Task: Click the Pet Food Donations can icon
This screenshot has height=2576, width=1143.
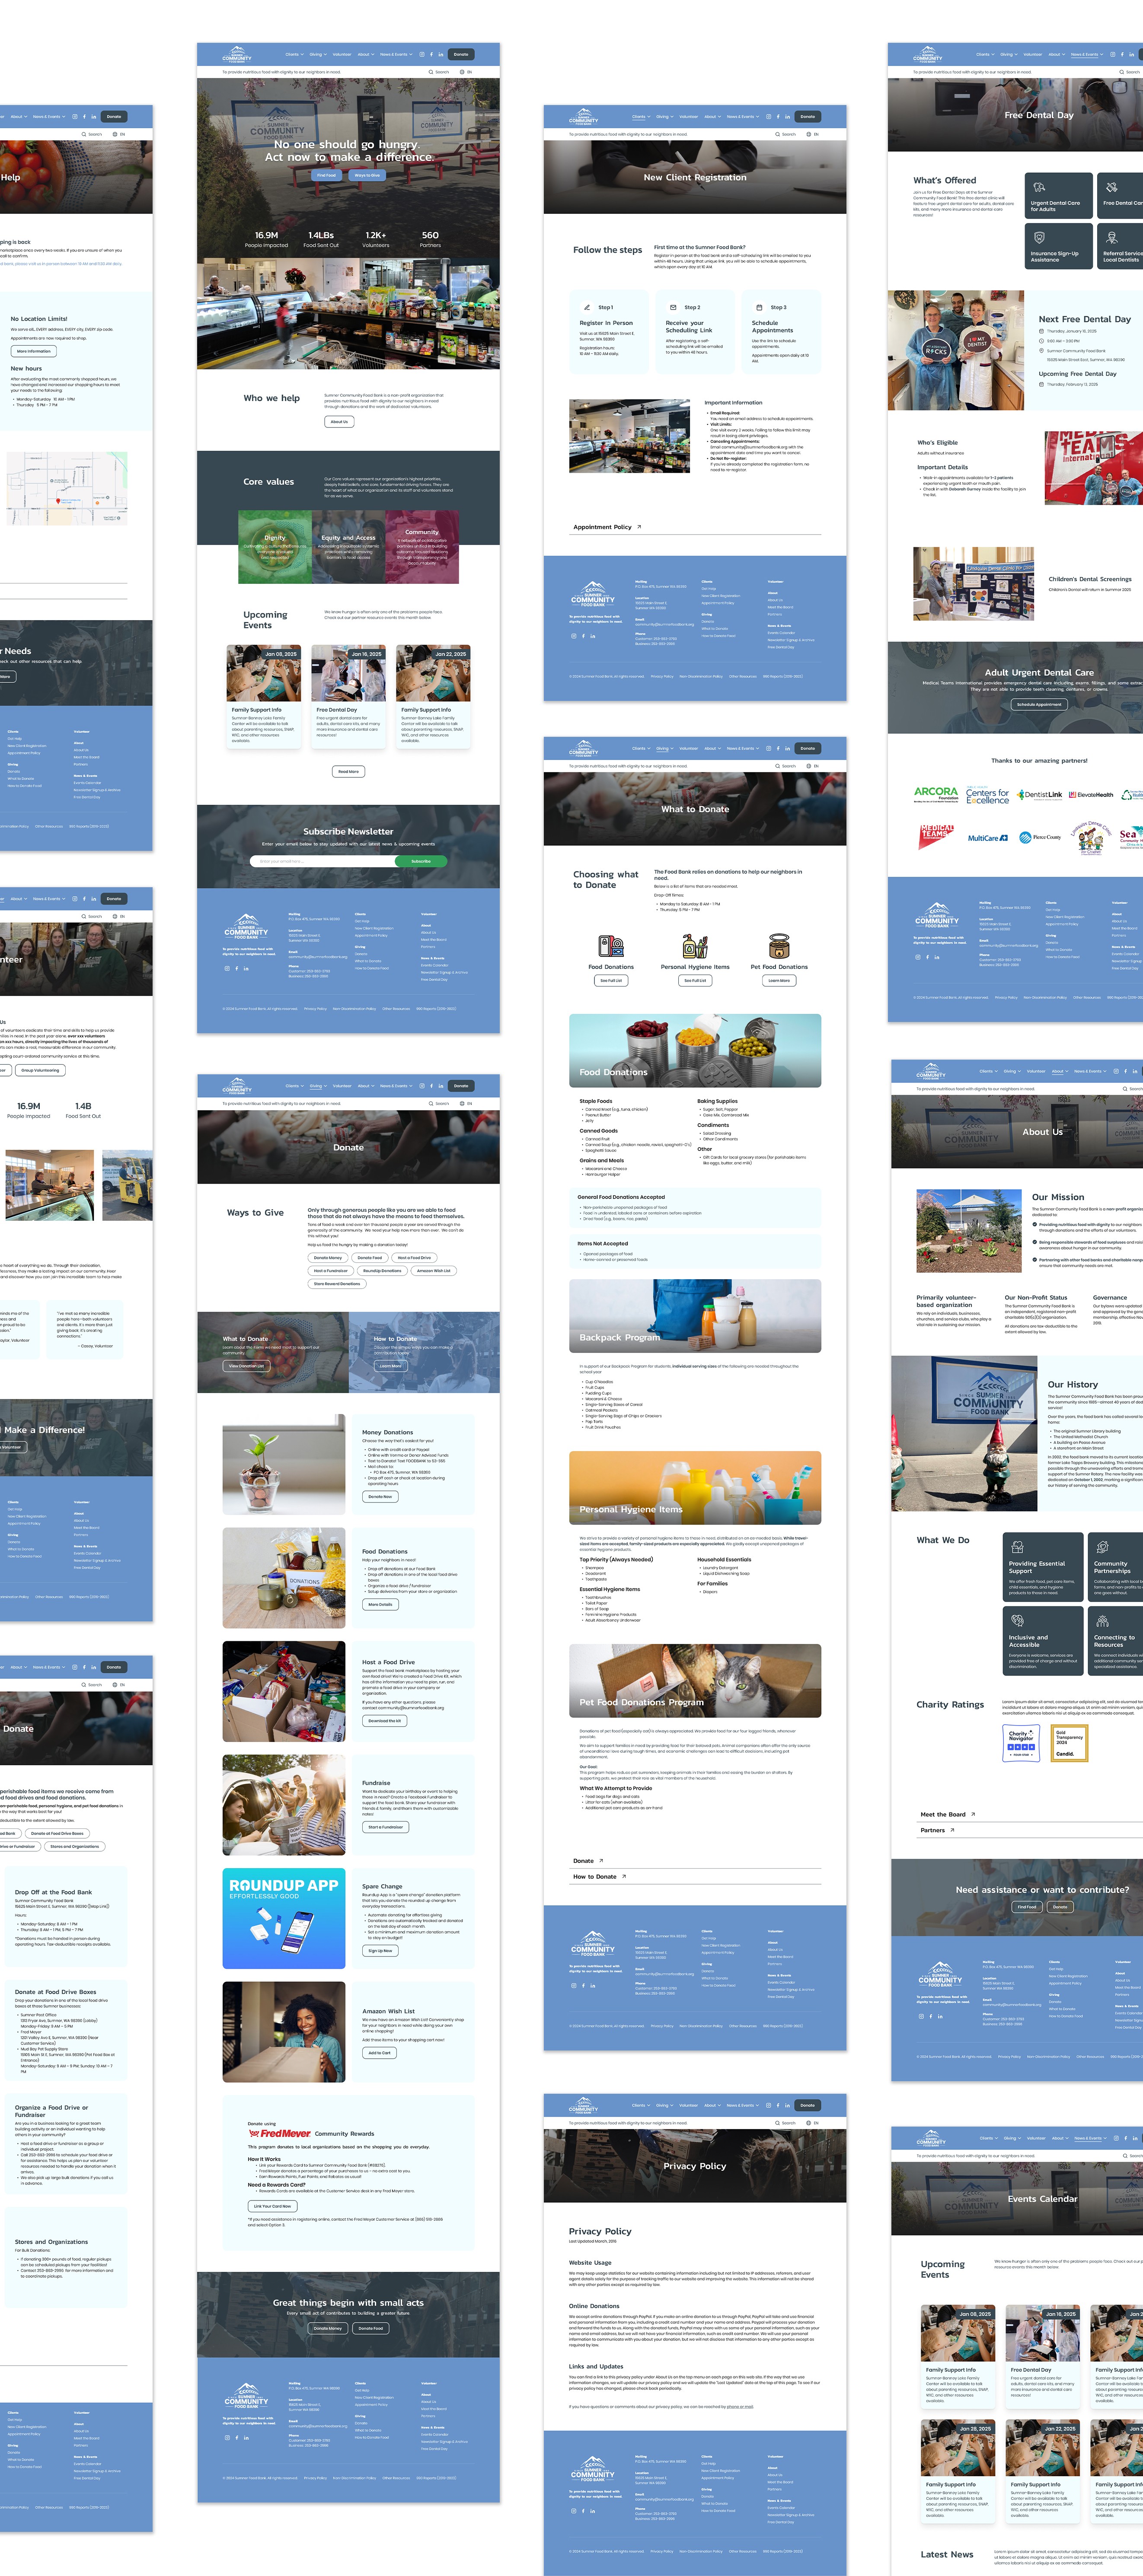Action: point(779,946)
